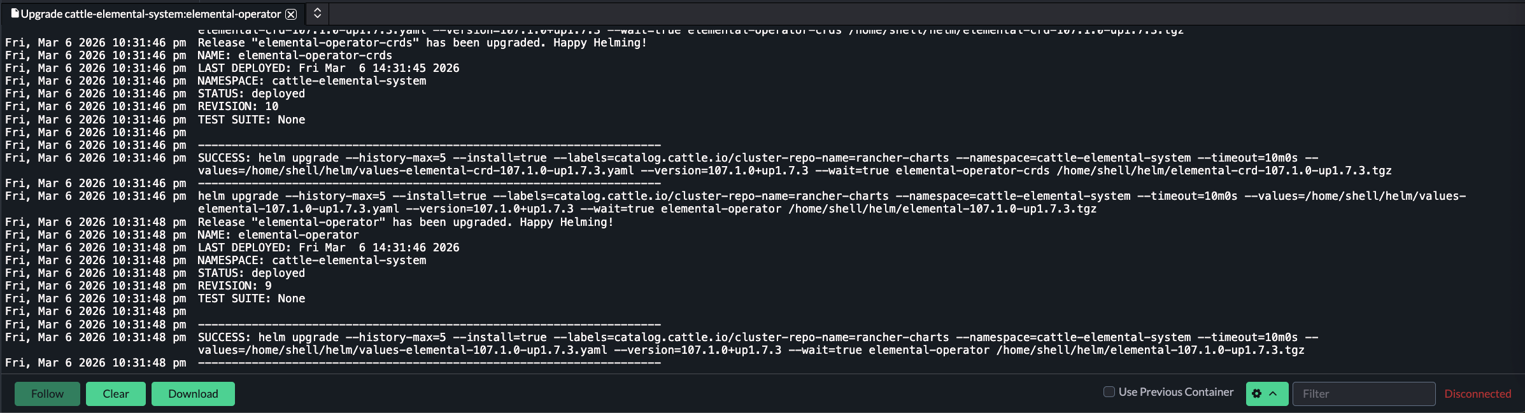This screenshot has height=413, width=1525.
Task: Click the "REVISION: 10" log line
Action: pos(238,106)
